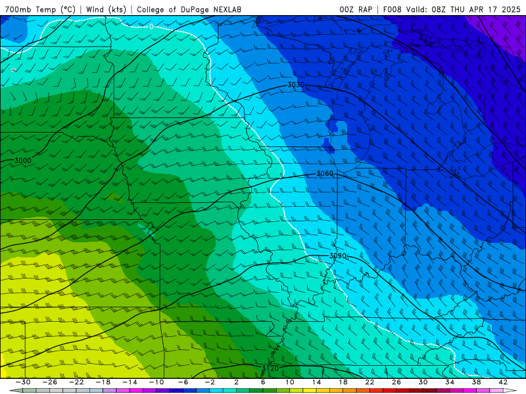Viewport: 526px width, 394px height.
Task: Click the 'F008 Valid: 08Z THU APR 17 2025' text
Action: coord(452,9)
